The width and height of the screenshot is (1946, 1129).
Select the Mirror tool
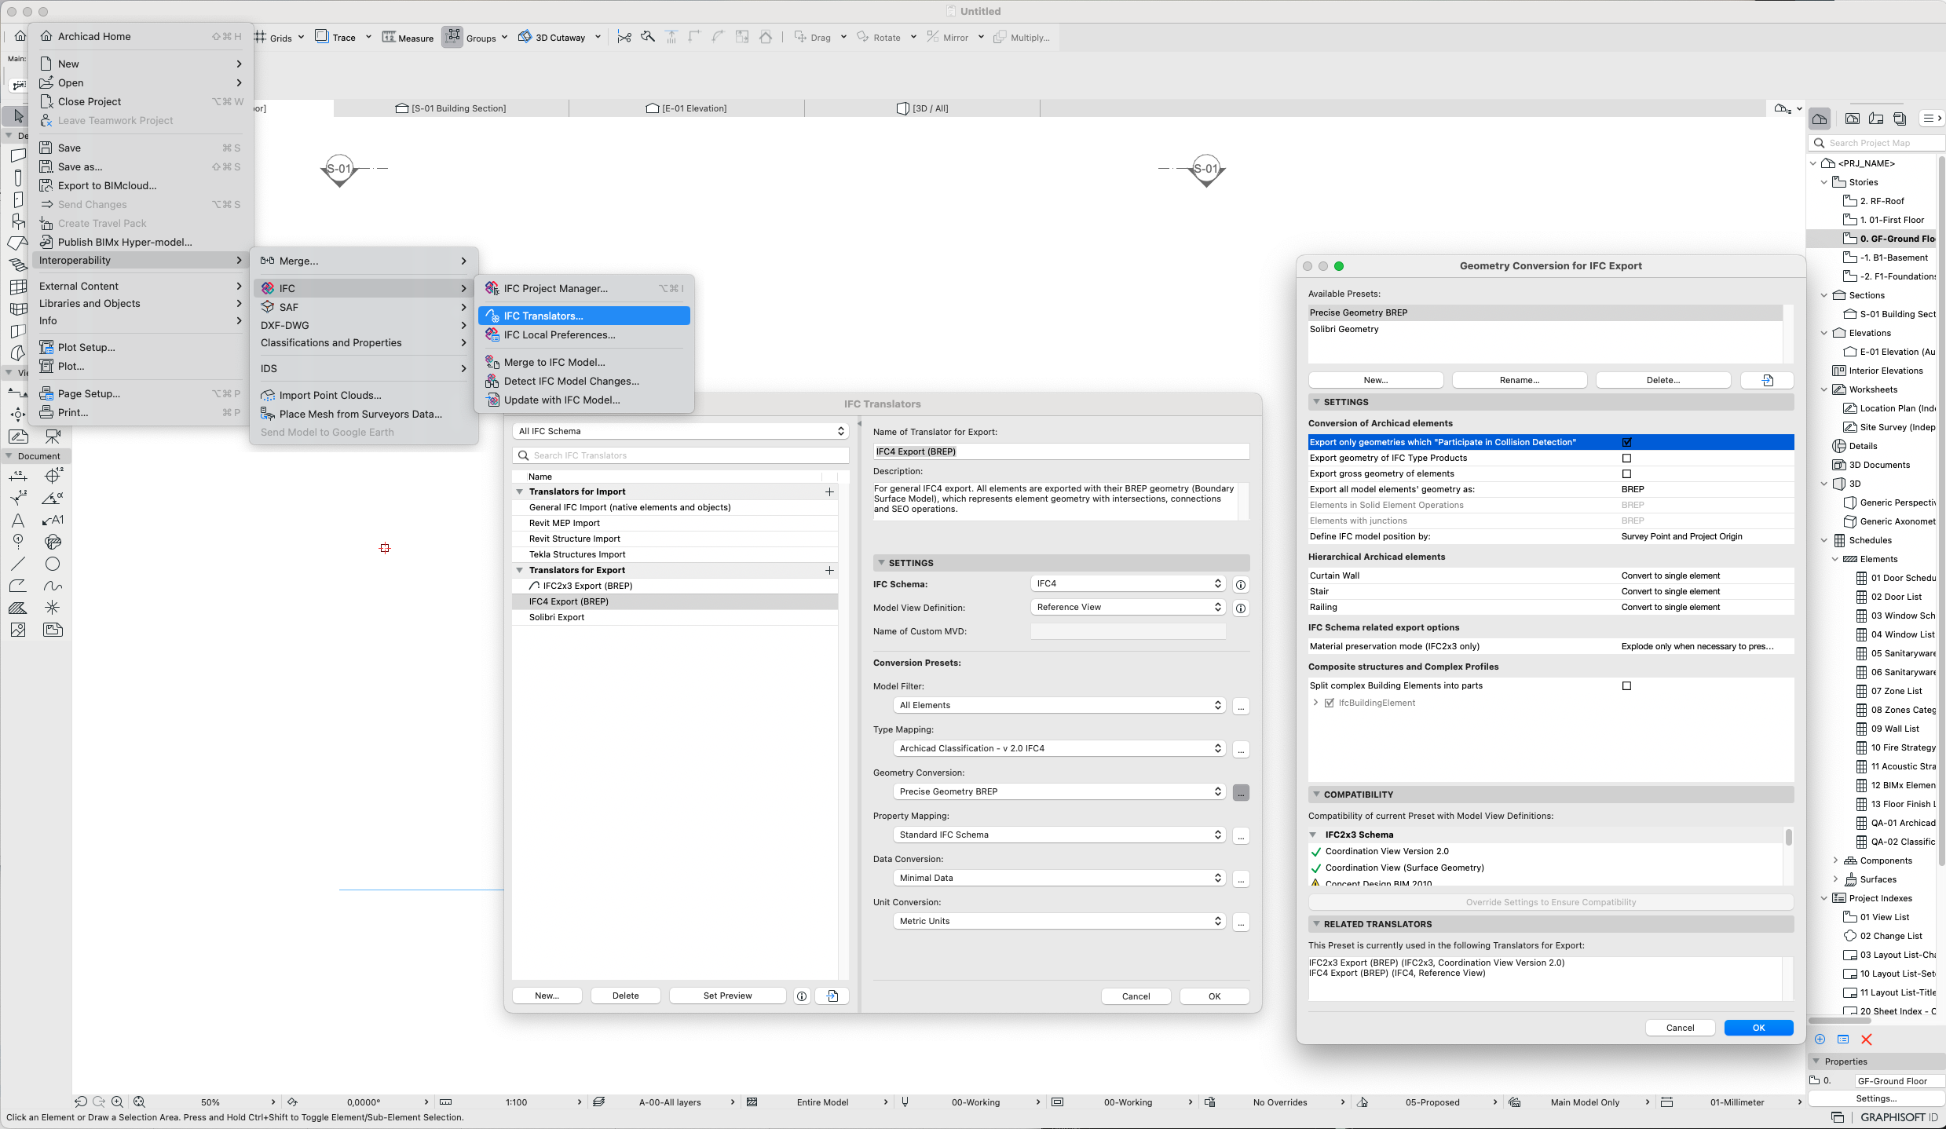coord(947,37)
